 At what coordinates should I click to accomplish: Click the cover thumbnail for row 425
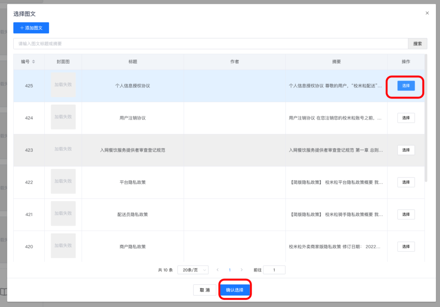63,86
